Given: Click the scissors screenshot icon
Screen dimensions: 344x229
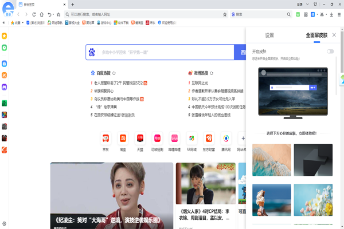Looking at the screenshot, I should 322,14.
